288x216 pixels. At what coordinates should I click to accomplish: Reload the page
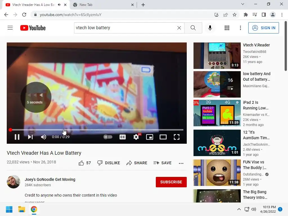[x=24, y=15]
